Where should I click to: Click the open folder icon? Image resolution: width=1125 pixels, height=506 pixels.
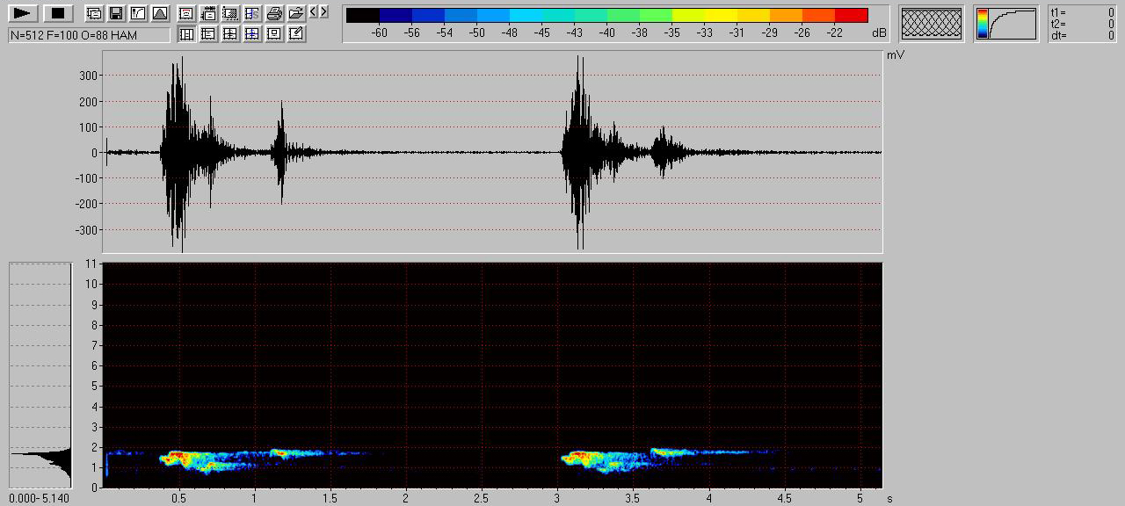tap(296, 13)
